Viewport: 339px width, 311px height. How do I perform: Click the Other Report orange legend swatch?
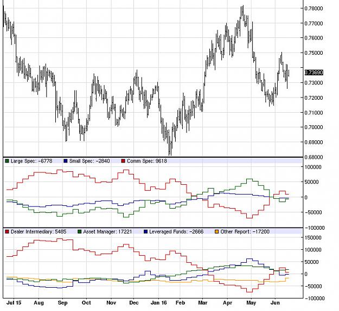[x=216, y=232]
